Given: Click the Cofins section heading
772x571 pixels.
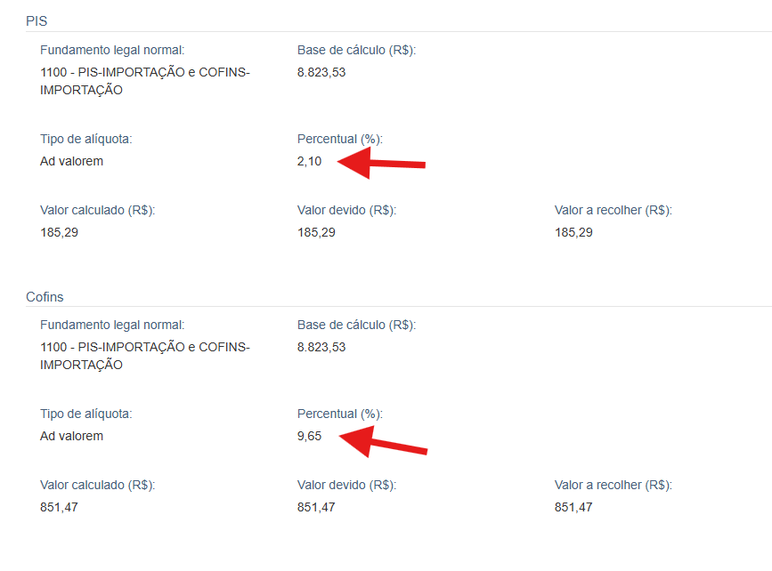Looking at the screenshot, I should [45, 297].
